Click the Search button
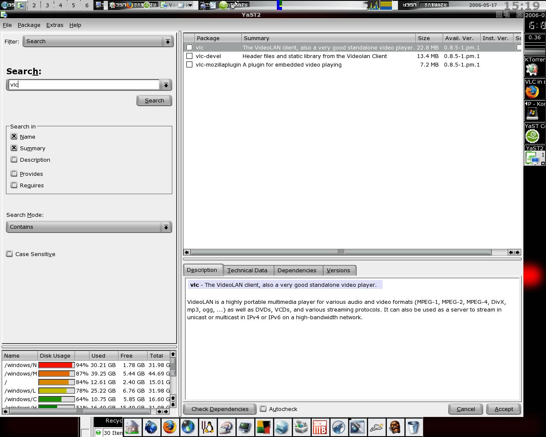This screenshot has width=546, height=437. [x=154, y=100]
